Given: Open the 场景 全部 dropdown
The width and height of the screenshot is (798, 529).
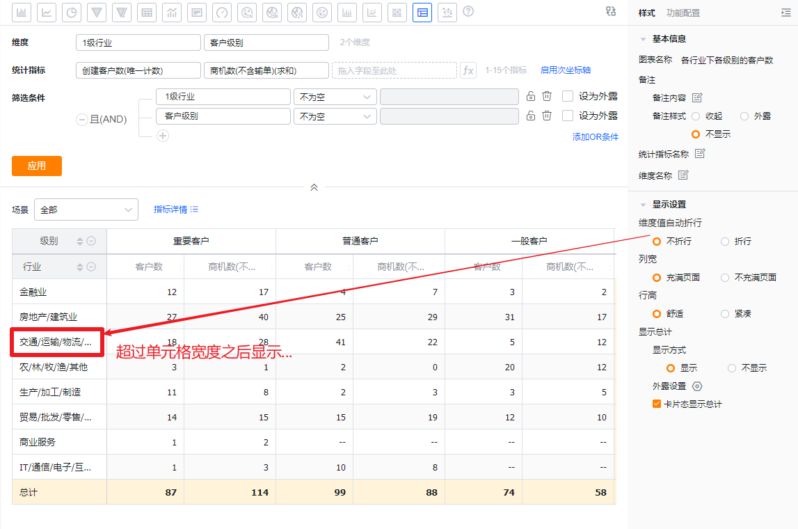Looking at the screenshot, I should click(x=86, y=210).
